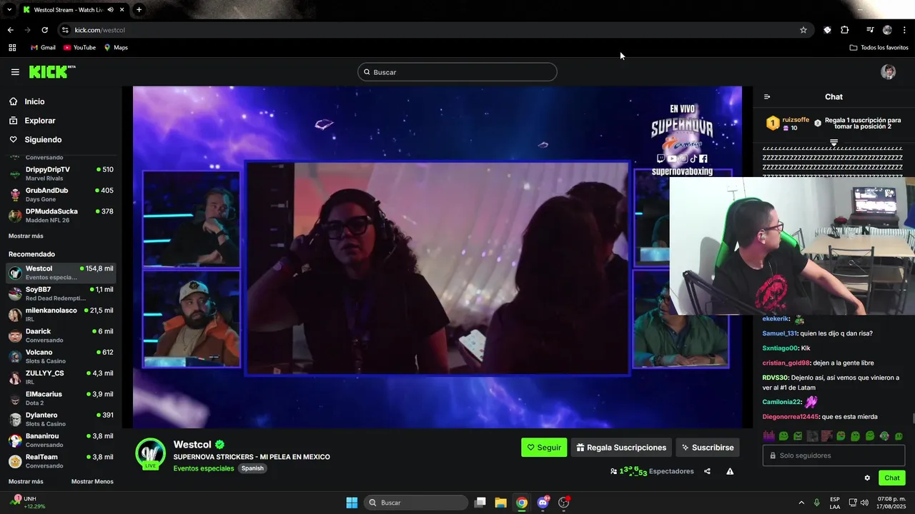The height and width of the screenshot is (514, 915).
Task: Open the Chrome extensions puzzle icon
Action: point(845,30)
